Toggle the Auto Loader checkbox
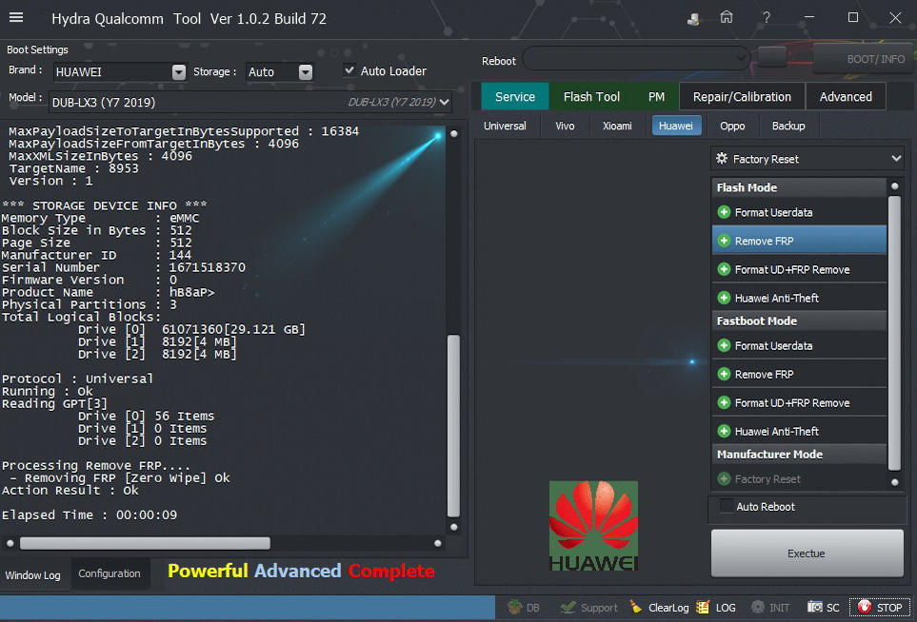Screen dimensions: 917x622 (x=349, y=70)
